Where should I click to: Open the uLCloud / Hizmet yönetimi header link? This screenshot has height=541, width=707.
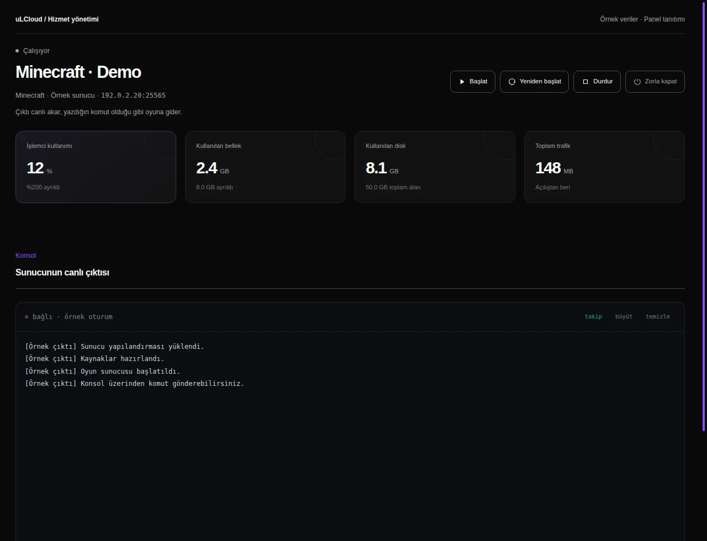click(57, 19)
